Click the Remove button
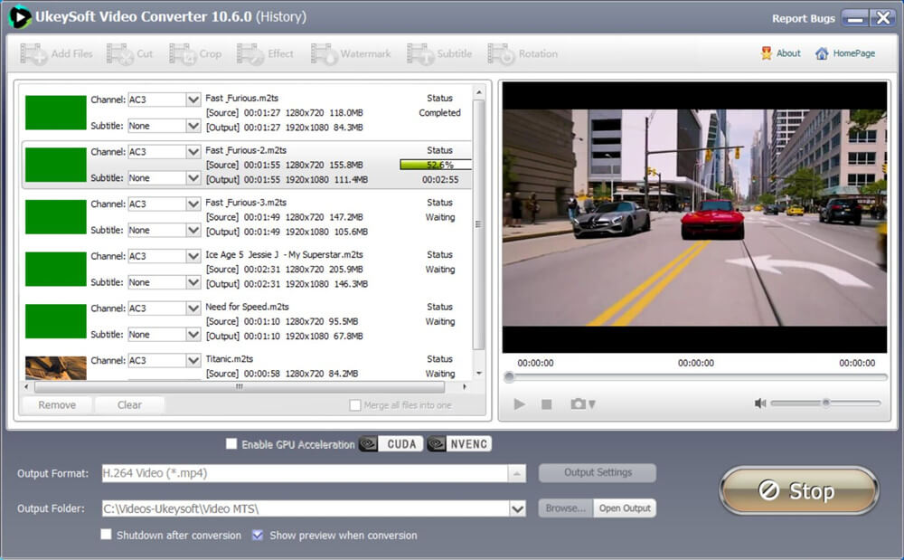The height and width of the screenshot is (560, 904). [56, 405]
